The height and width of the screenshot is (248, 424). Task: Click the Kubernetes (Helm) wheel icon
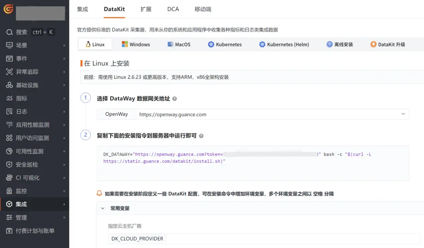pos(262,44)
